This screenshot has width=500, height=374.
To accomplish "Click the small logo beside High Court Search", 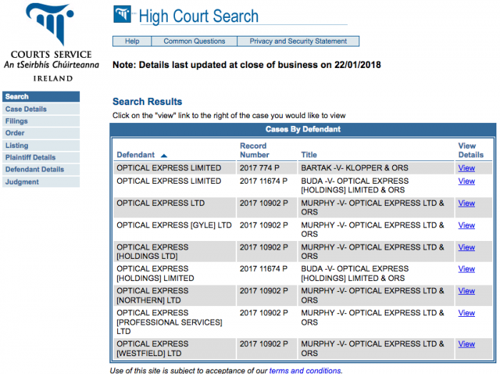I will coord(122,14).
